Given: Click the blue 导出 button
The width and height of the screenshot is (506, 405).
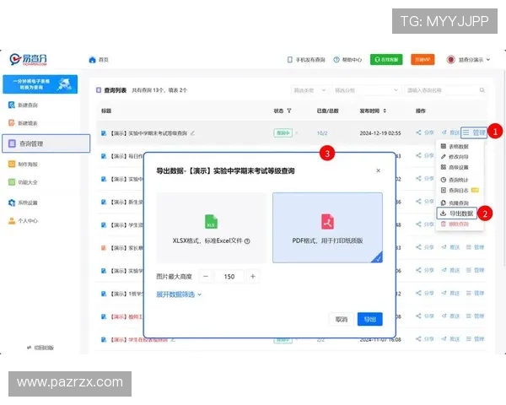Looking at the screenshot, I should click(x=370, y=319).
